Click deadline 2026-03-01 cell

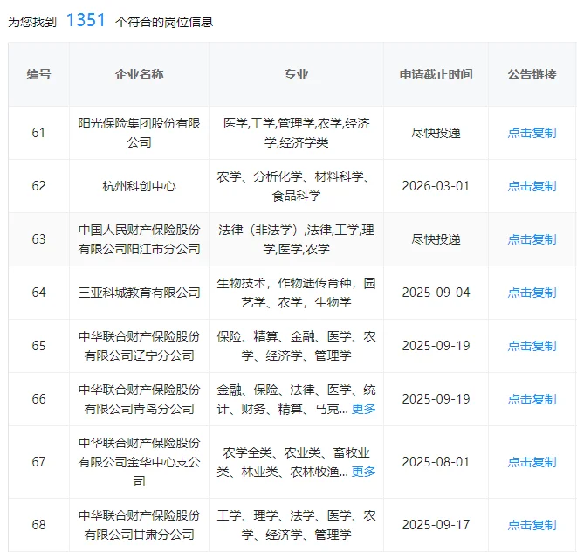pos(436,186)
